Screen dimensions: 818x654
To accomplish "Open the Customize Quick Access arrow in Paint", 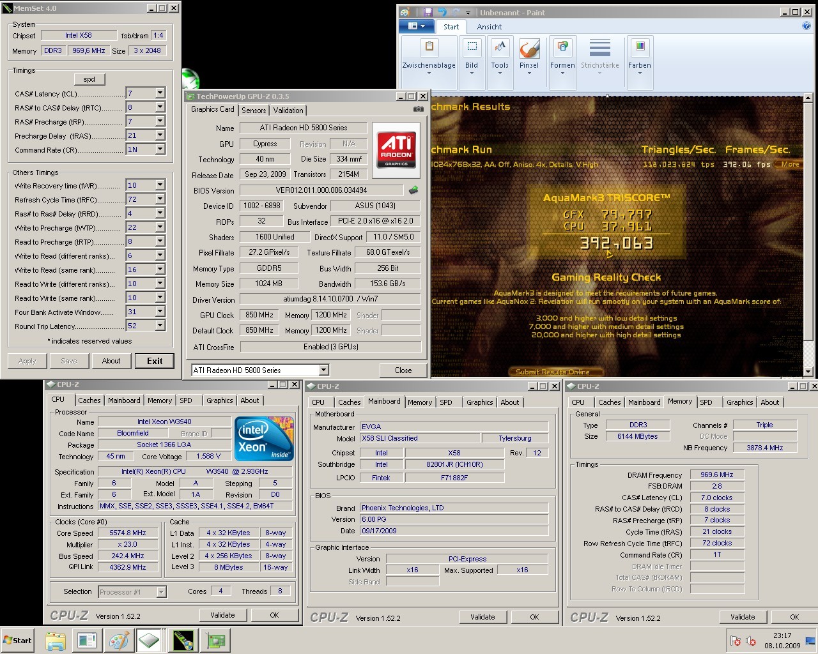I will coord(468,12).
